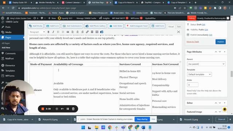Viewport: 233px width, 131px height.
Task: Align text right
Action: click(82, 32)
